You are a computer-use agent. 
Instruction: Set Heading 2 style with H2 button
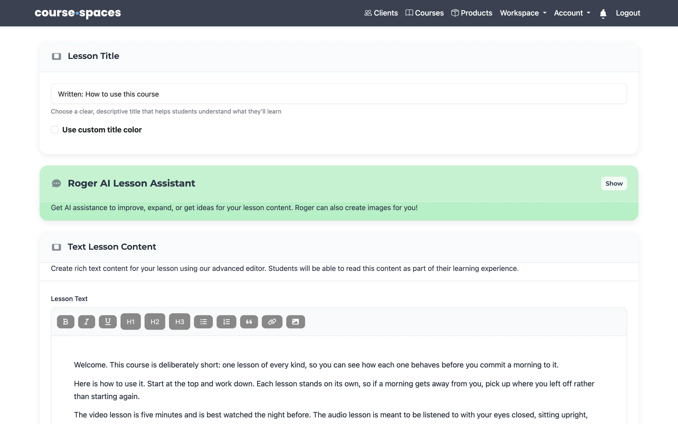tap(155, 322)
